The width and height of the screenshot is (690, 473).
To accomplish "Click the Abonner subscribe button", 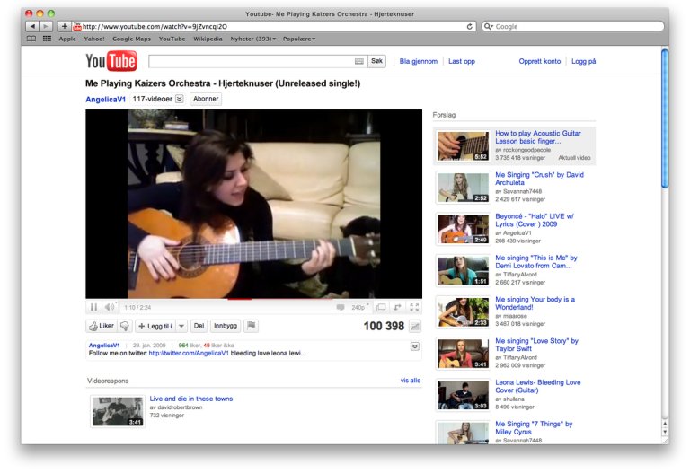I will click(206, 99).
